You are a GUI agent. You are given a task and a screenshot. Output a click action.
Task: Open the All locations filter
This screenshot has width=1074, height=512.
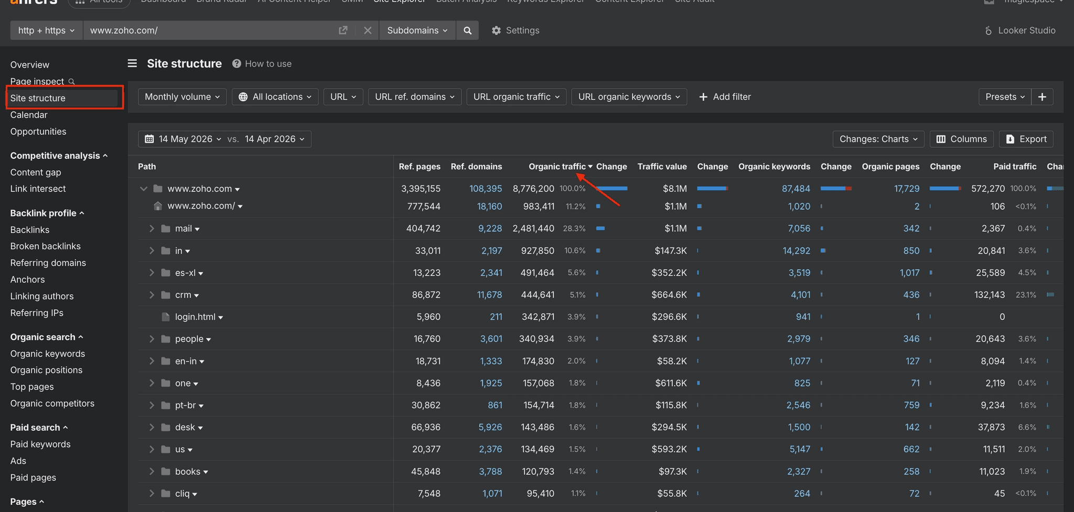[x=275, y=97]
